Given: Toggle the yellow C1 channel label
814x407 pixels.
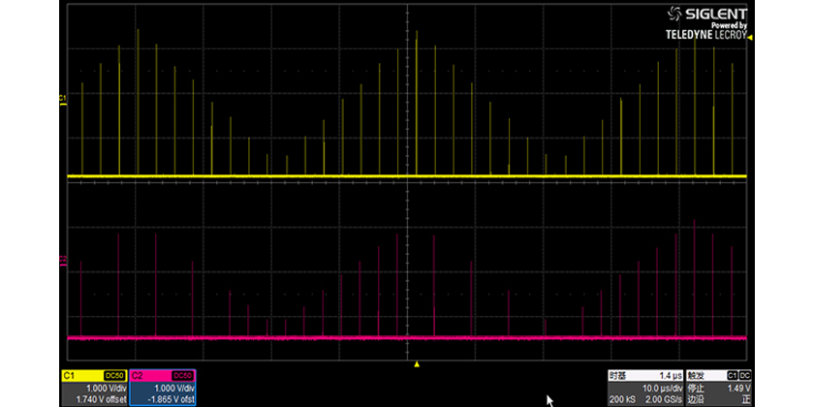Looking at the screenshot, I should 70,375.
